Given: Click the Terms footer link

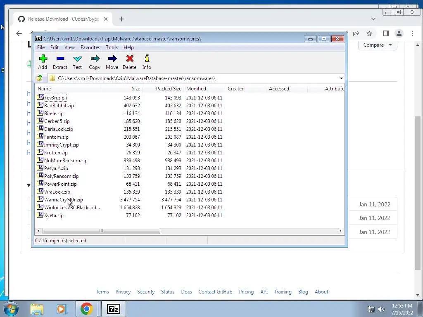Looking at the screenshot, I should (x=102, y=292).
